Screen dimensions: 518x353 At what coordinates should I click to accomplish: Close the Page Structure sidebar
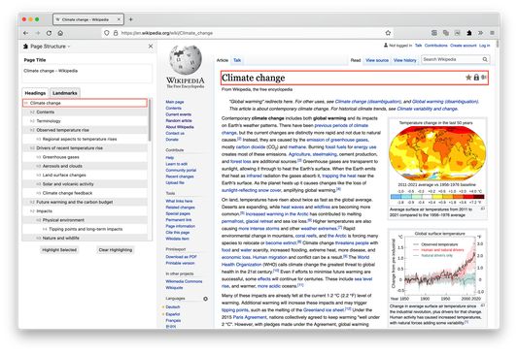tap(151, 47)
